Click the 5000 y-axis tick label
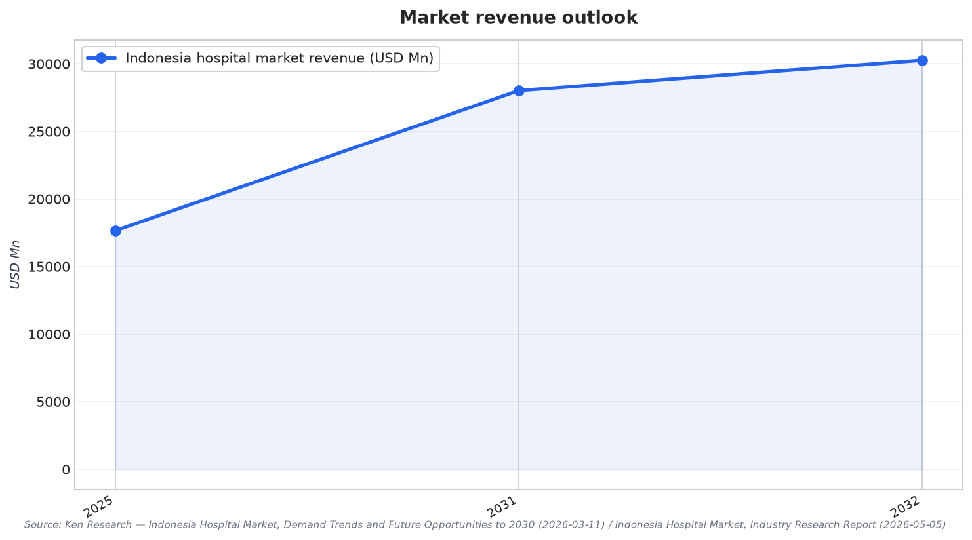The image size is (972, 540). coord(52,402)
